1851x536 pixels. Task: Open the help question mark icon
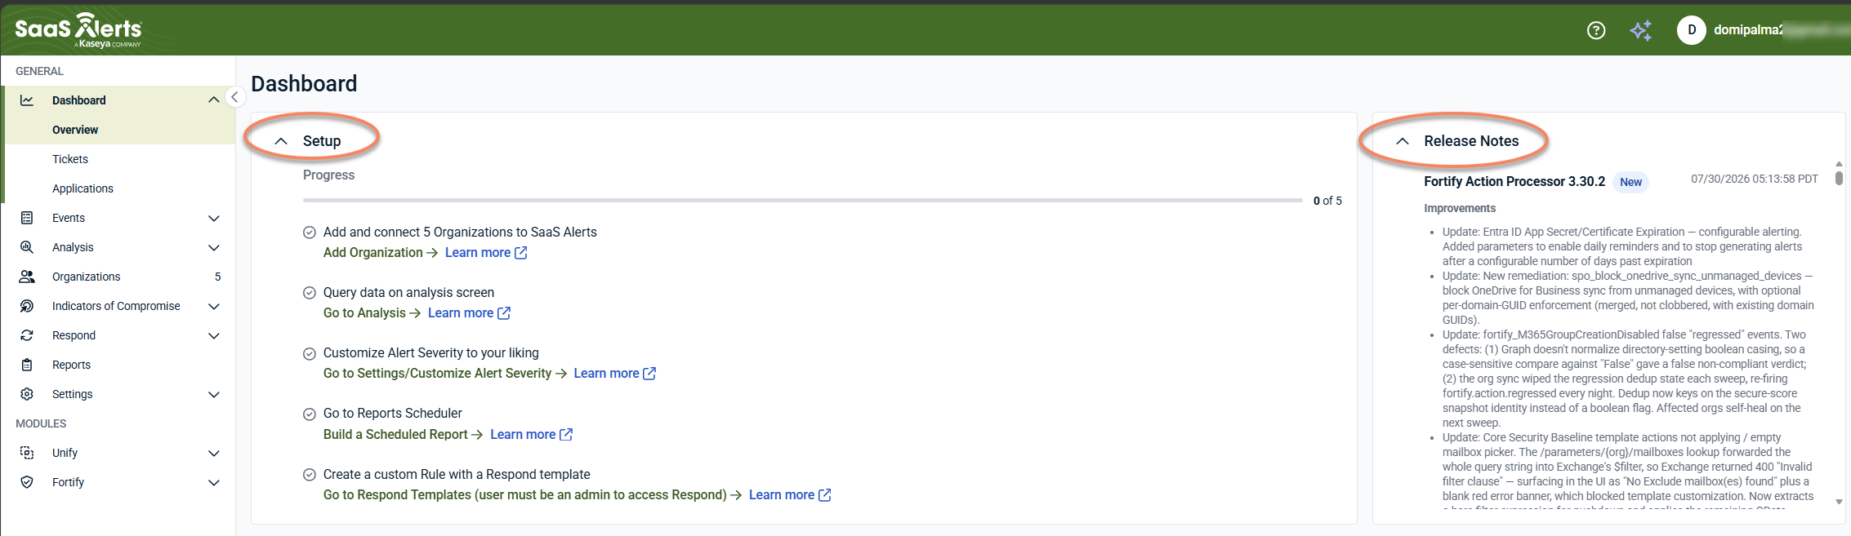(1595, 30)
